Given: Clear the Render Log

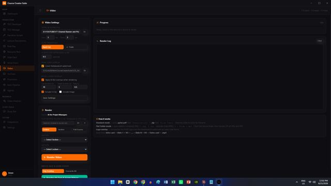Looking at the screenshot, I should pyautogui.click(x=320, y=41).
